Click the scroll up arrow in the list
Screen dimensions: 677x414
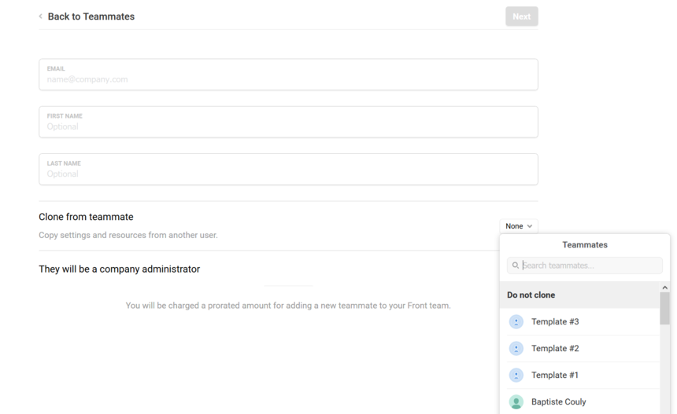click(665, 288)
